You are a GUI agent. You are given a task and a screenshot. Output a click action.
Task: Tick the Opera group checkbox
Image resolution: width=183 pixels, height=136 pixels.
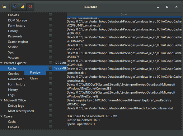(50, 116)
